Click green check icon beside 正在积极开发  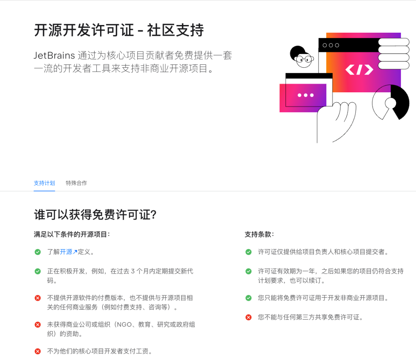click(38, 271)
